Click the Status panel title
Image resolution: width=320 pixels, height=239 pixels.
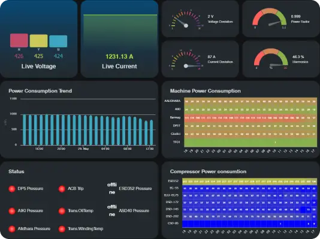pyautogui.click(x=16, y=172)
